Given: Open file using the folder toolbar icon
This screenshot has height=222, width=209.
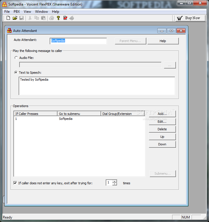Looking at the screenshot, I should [x=15, y=18].
